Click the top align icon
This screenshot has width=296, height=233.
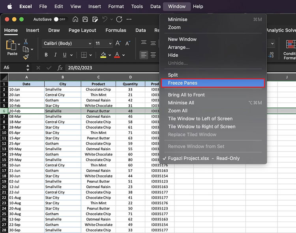(144, 43)
